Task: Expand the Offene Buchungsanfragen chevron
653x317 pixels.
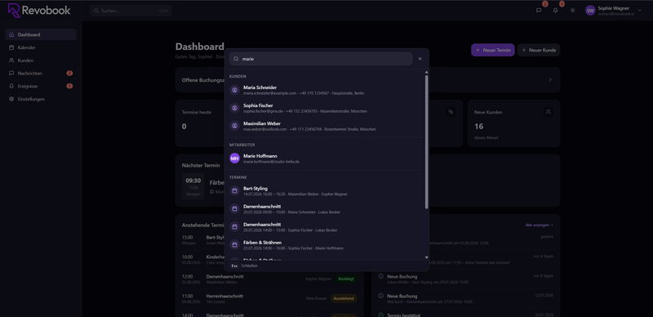Action: click(550, 80)
